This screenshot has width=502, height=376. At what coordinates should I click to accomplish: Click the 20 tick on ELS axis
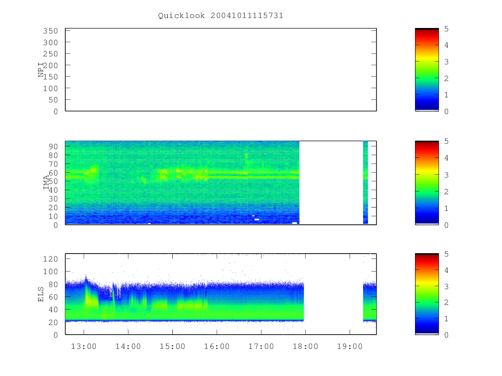coord(53,322)
